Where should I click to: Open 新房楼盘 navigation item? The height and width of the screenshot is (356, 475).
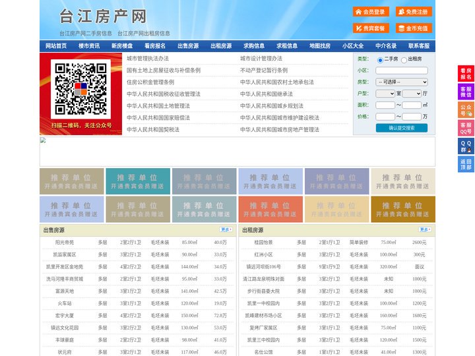click(x=122, y=45)
